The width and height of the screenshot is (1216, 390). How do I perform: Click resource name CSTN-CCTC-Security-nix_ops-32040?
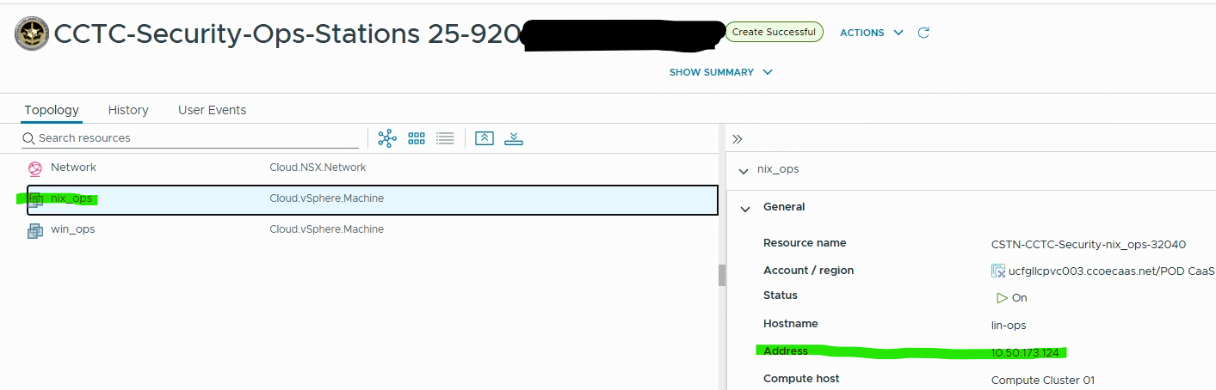(x=1089, y=245)
